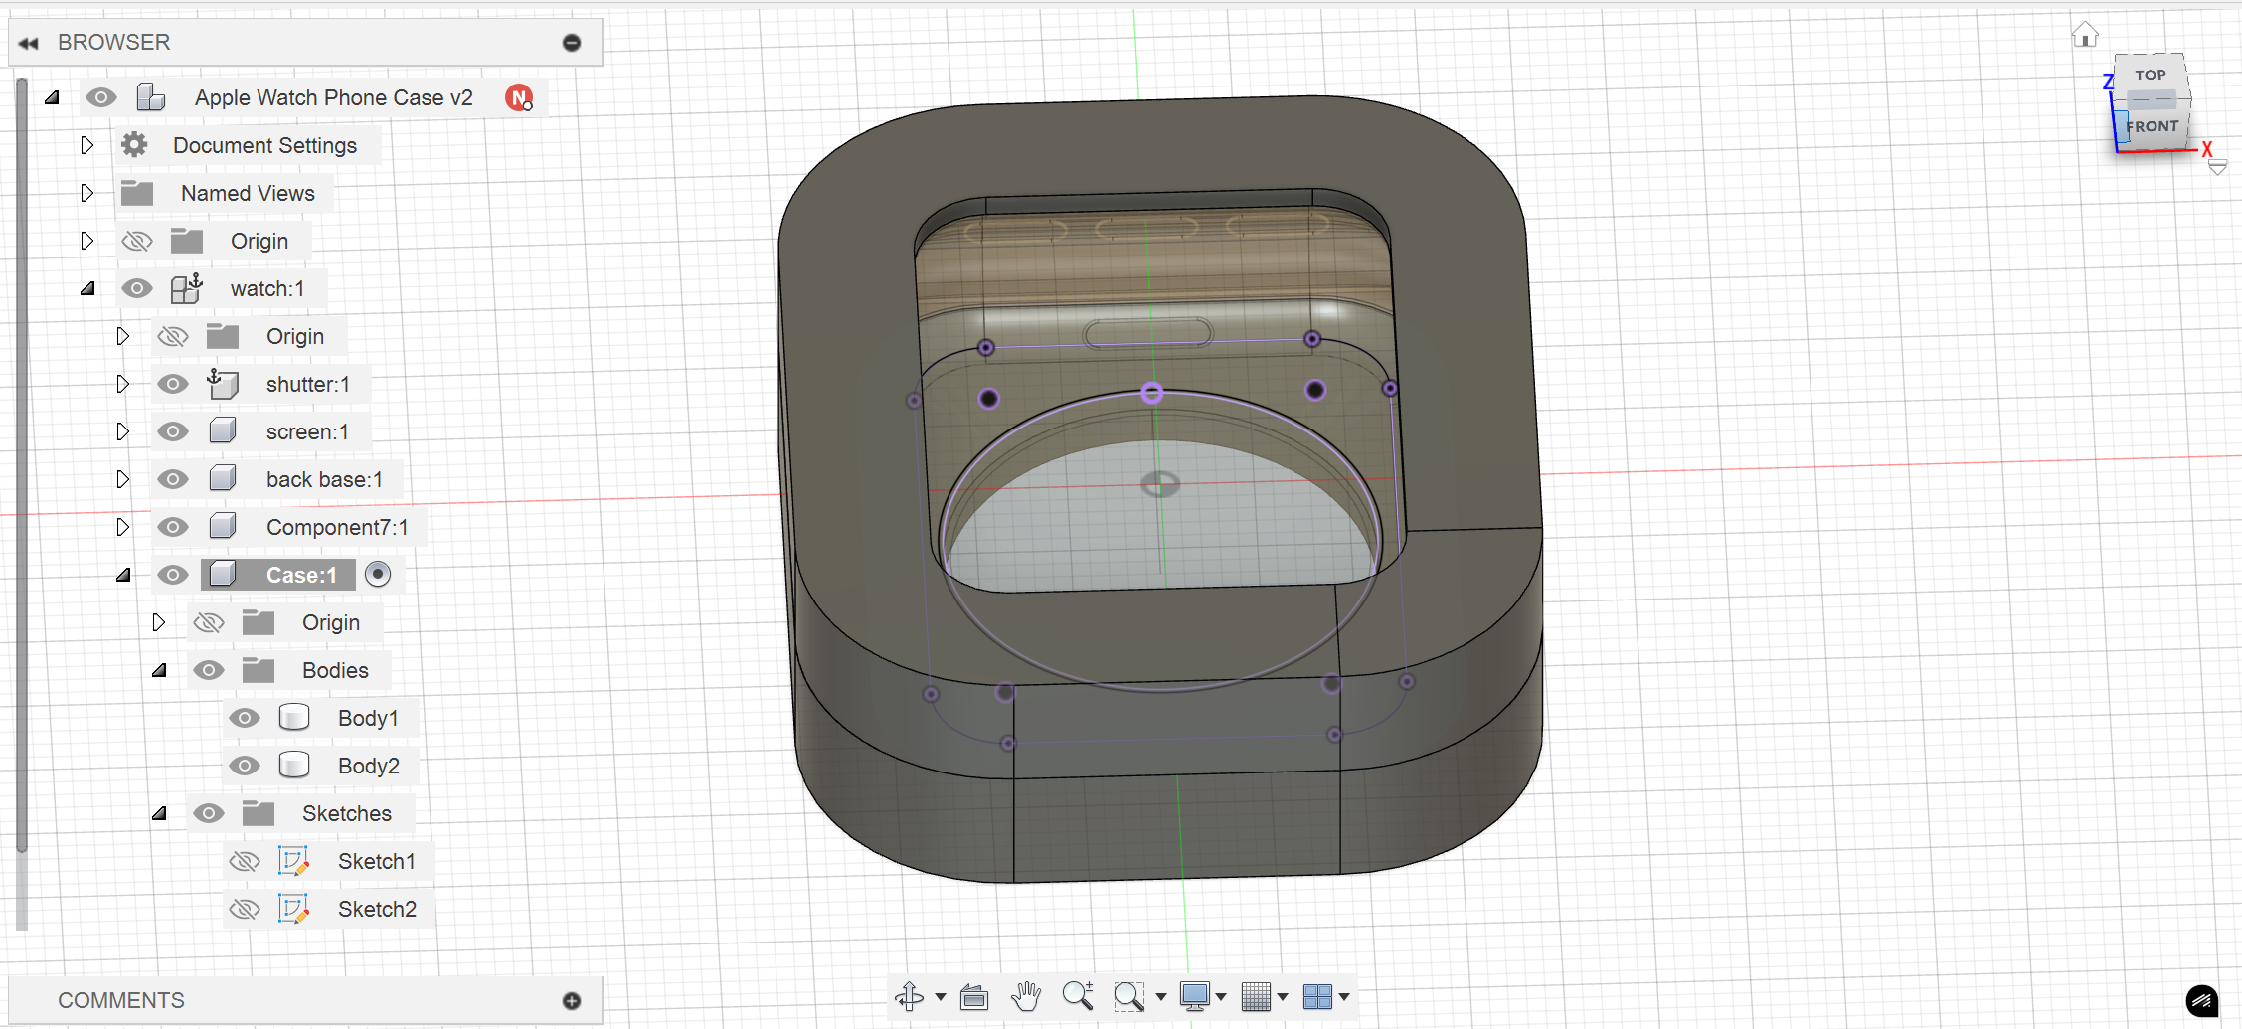Hide the back base:1 component
The image size is (2242, 1029).
coord(173,479)
